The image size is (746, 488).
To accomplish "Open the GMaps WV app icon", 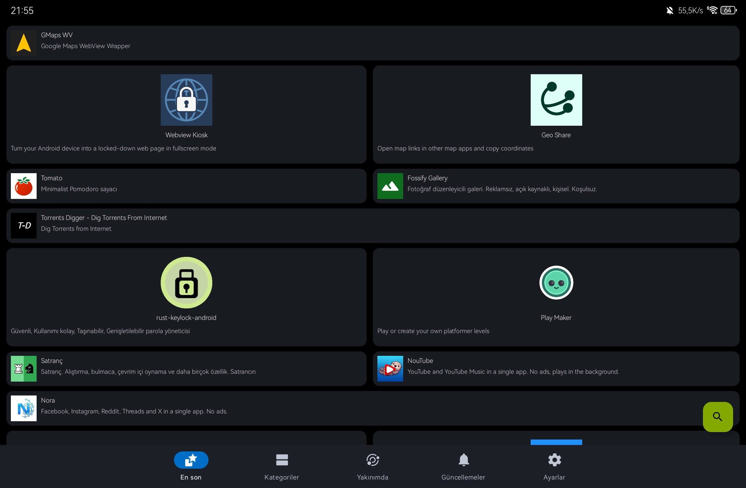I will (x=24, y=43).
